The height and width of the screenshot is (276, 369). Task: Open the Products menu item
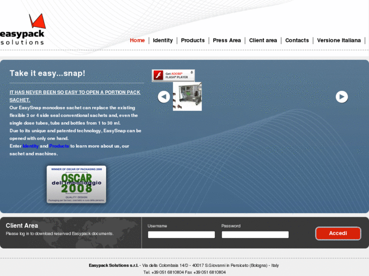(x=193, y=41)
